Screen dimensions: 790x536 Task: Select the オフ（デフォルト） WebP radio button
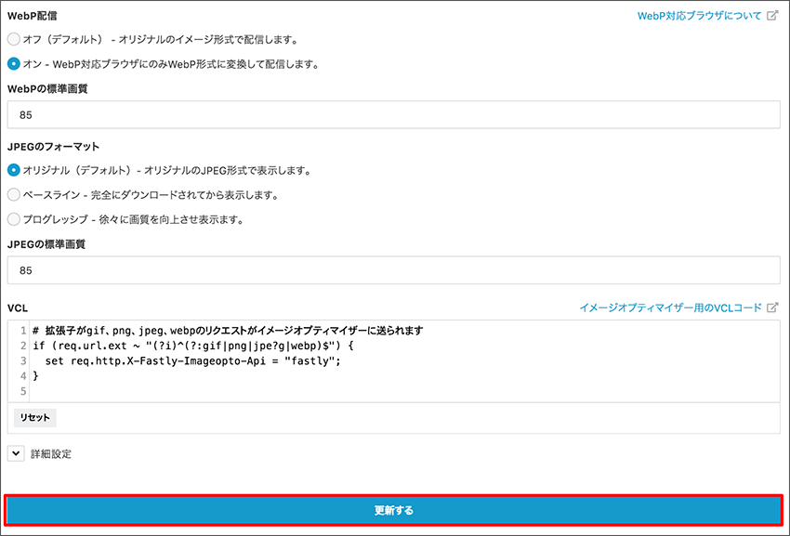click(13, 39)
